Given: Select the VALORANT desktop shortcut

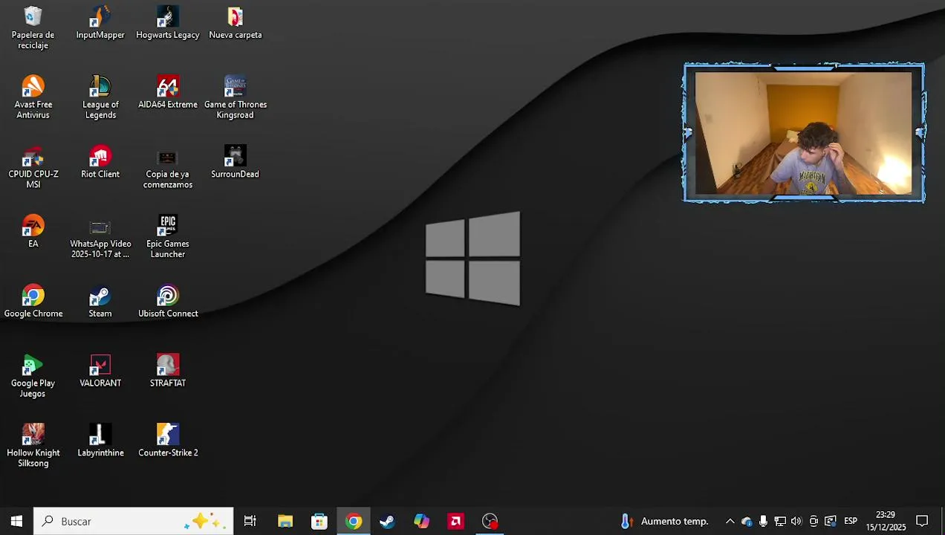Looking at the screenshot, I should (100, 372).
